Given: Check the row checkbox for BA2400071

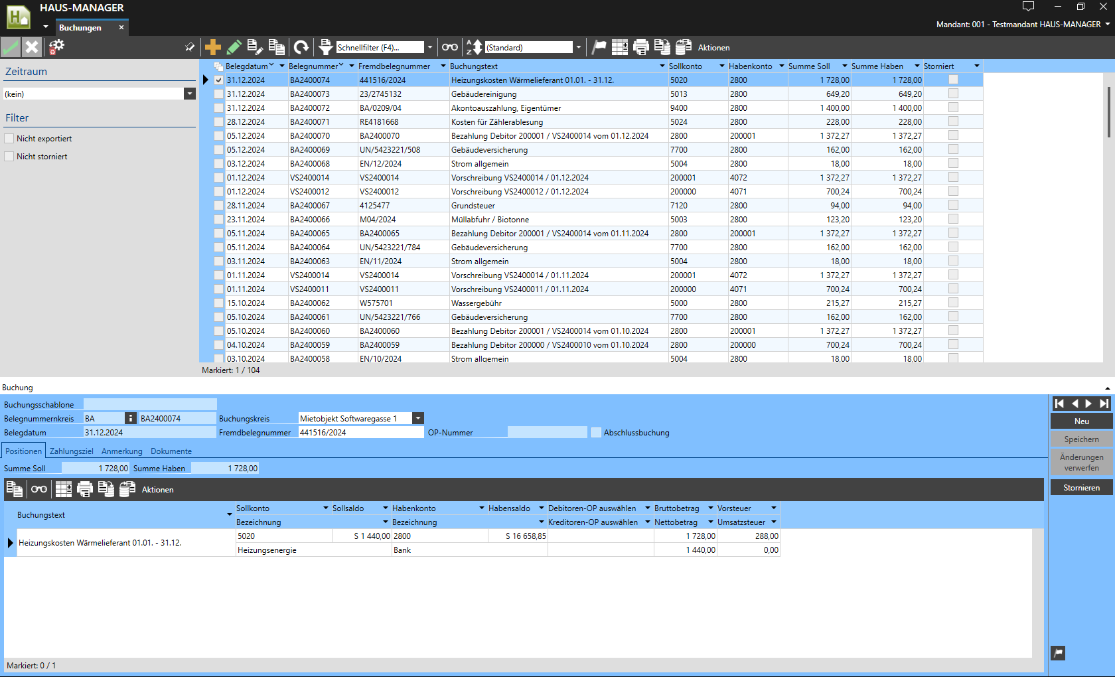Looking at the screenshot, I should (x=218, y=122).
